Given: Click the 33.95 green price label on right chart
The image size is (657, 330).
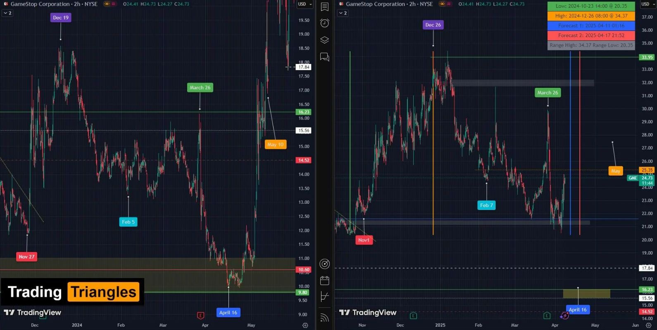Looking at the screenshot, I should click(647, 57).
